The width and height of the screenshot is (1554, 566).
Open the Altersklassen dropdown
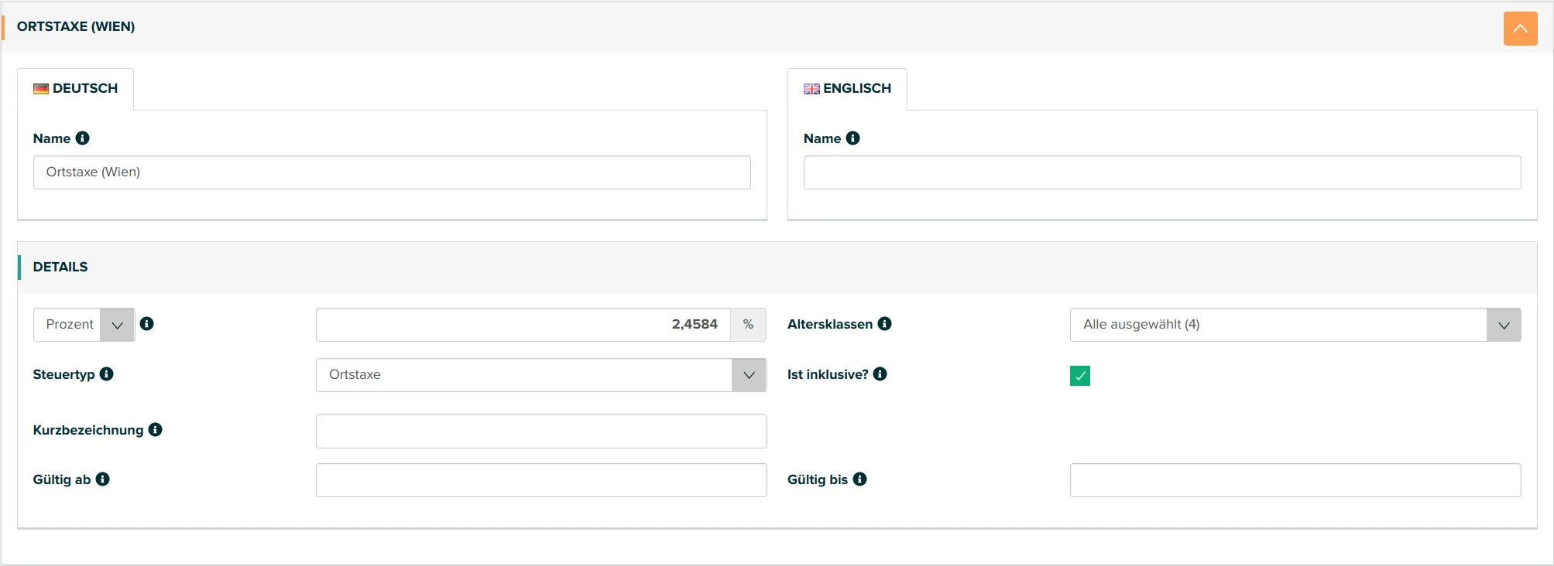1295,325
